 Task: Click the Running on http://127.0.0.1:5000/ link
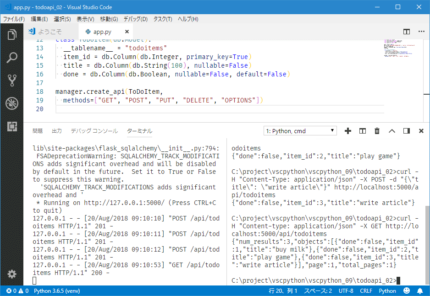click(x=124, y=203)
